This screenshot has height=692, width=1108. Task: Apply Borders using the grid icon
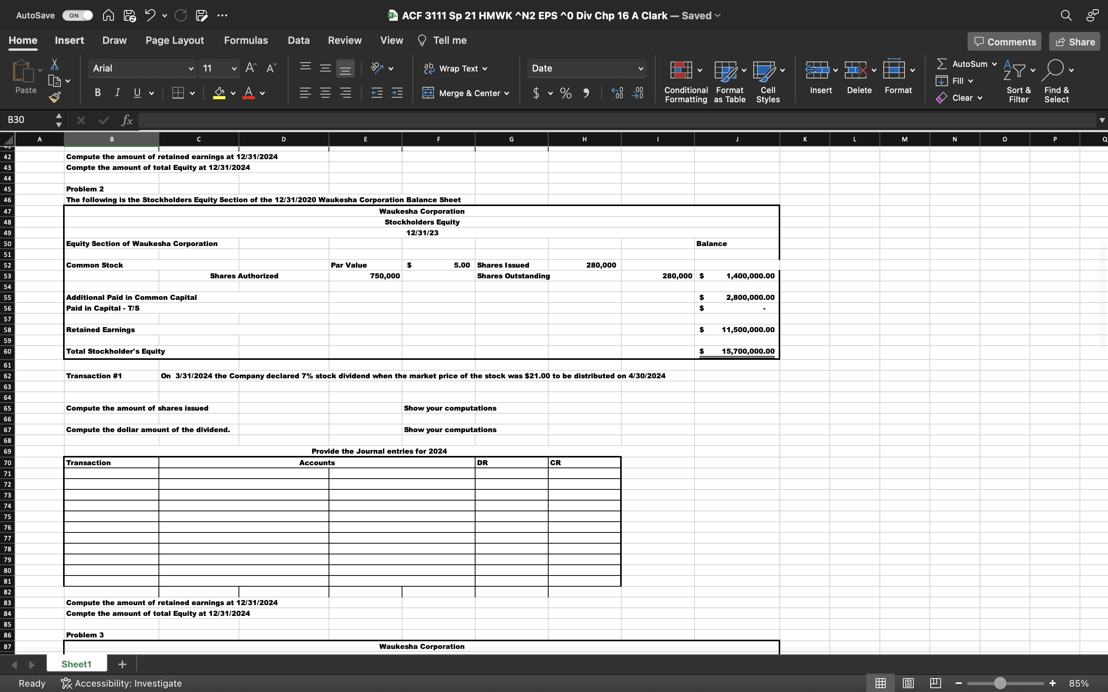(178, 93)
